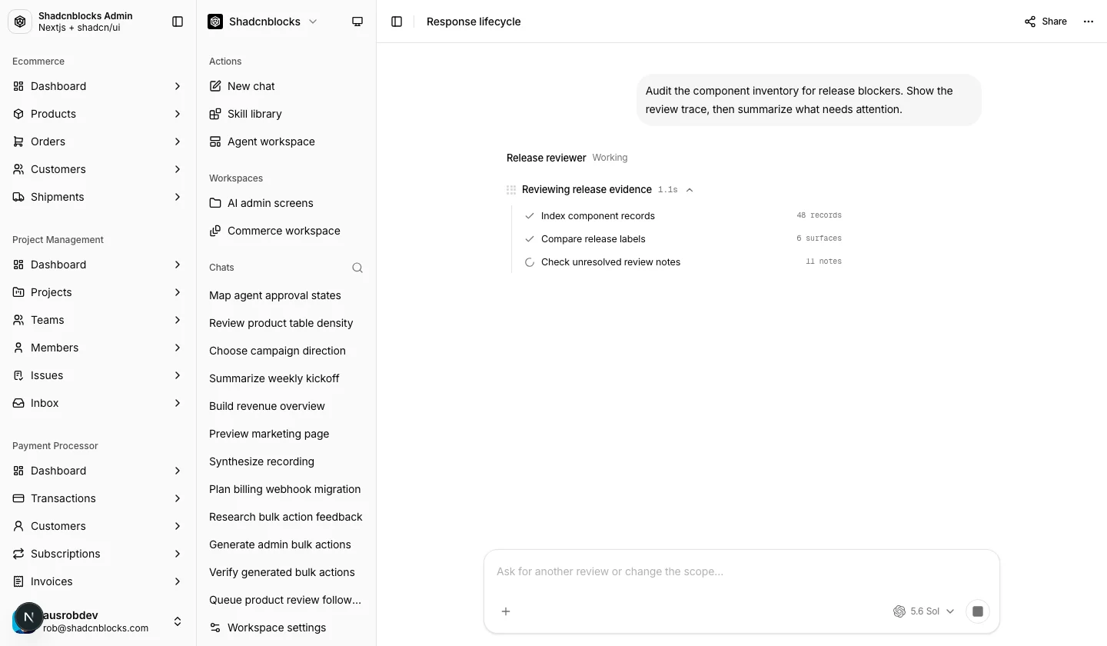Viewport: 1107px width, 646px height.
Task: Click the Shadcnblocks Admin logo icon
Action: coord(20,22)
